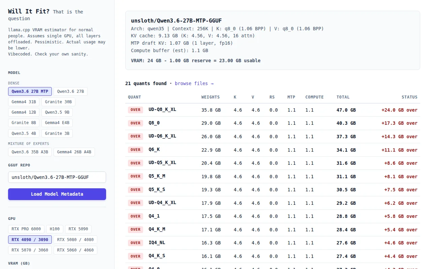Screen dimensions: 431x269
Task: Click the UD-Q8_K_XL quant name
Action: (162, 110)
